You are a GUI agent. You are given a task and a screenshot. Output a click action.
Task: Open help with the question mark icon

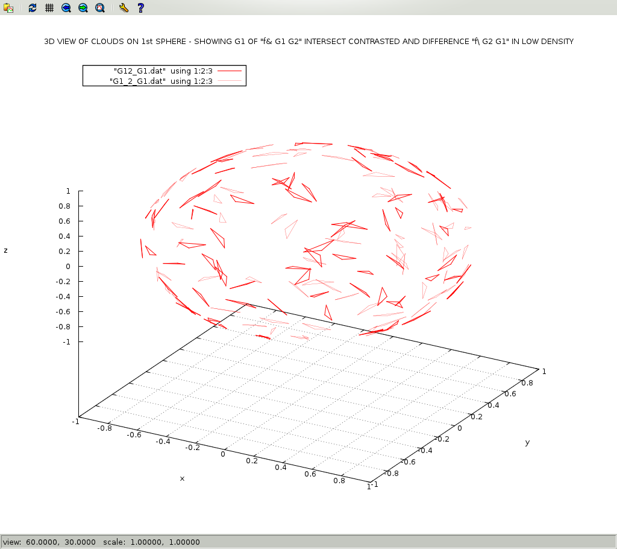pyautogui.click(x=140, y=8)
